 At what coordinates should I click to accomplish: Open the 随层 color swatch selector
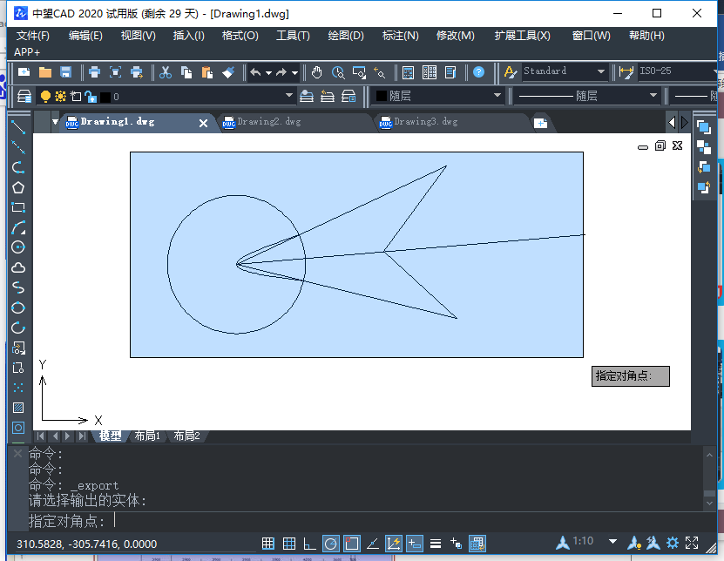pyautogui.click(x=436, y=96)
